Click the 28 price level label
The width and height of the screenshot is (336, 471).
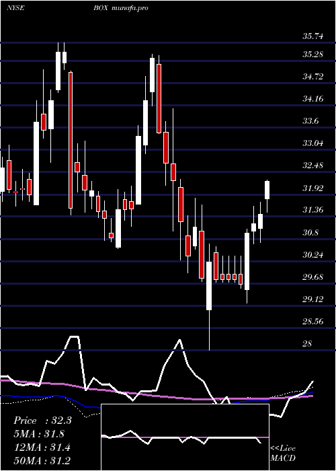tap(308, 343)
